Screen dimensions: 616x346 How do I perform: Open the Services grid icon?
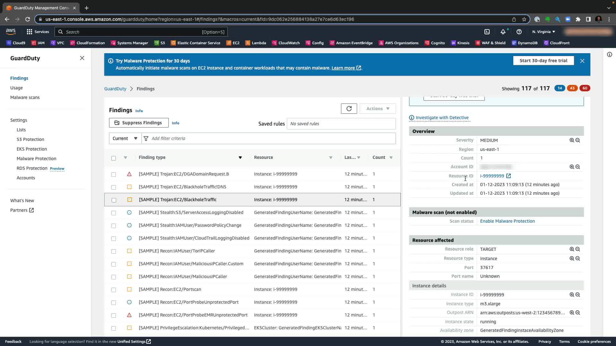30,32
